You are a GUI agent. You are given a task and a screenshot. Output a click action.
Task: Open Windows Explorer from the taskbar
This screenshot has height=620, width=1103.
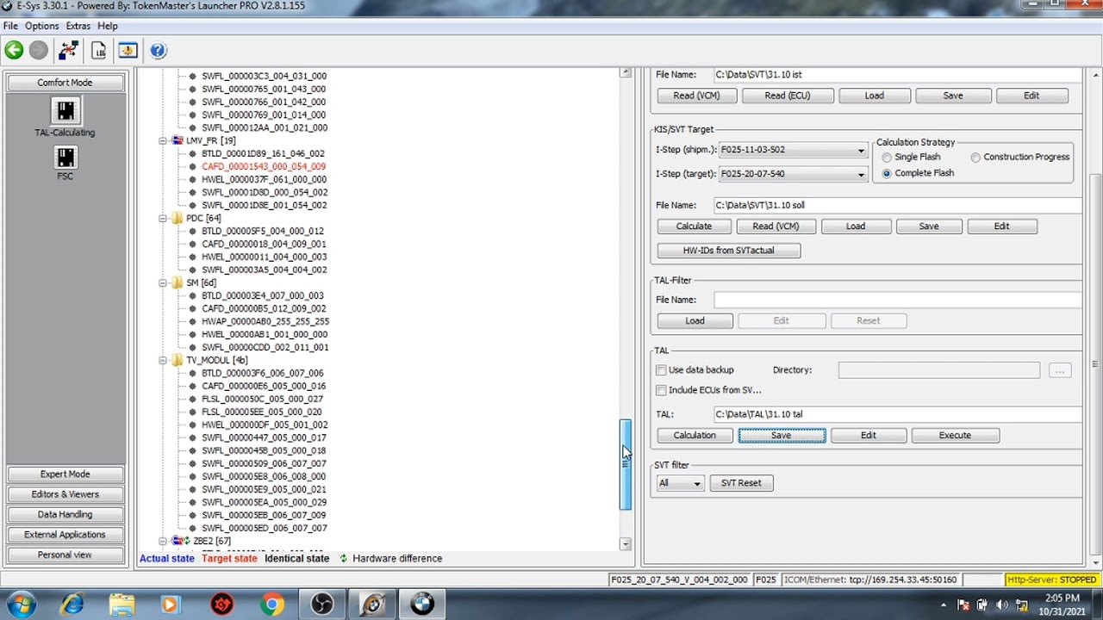point(122,604)
